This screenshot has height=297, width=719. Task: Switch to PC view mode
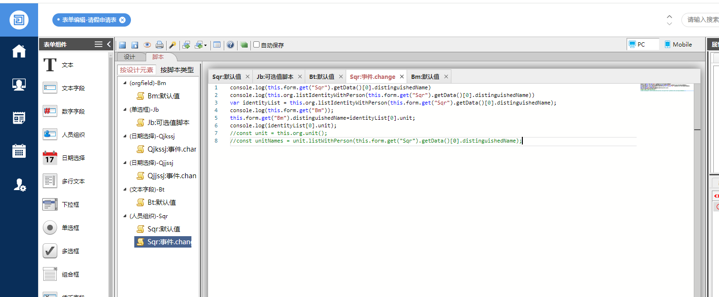coord(643,44)
